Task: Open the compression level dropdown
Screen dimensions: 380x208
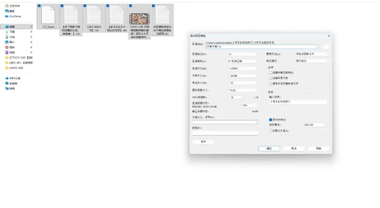Action: click(243, 61)
